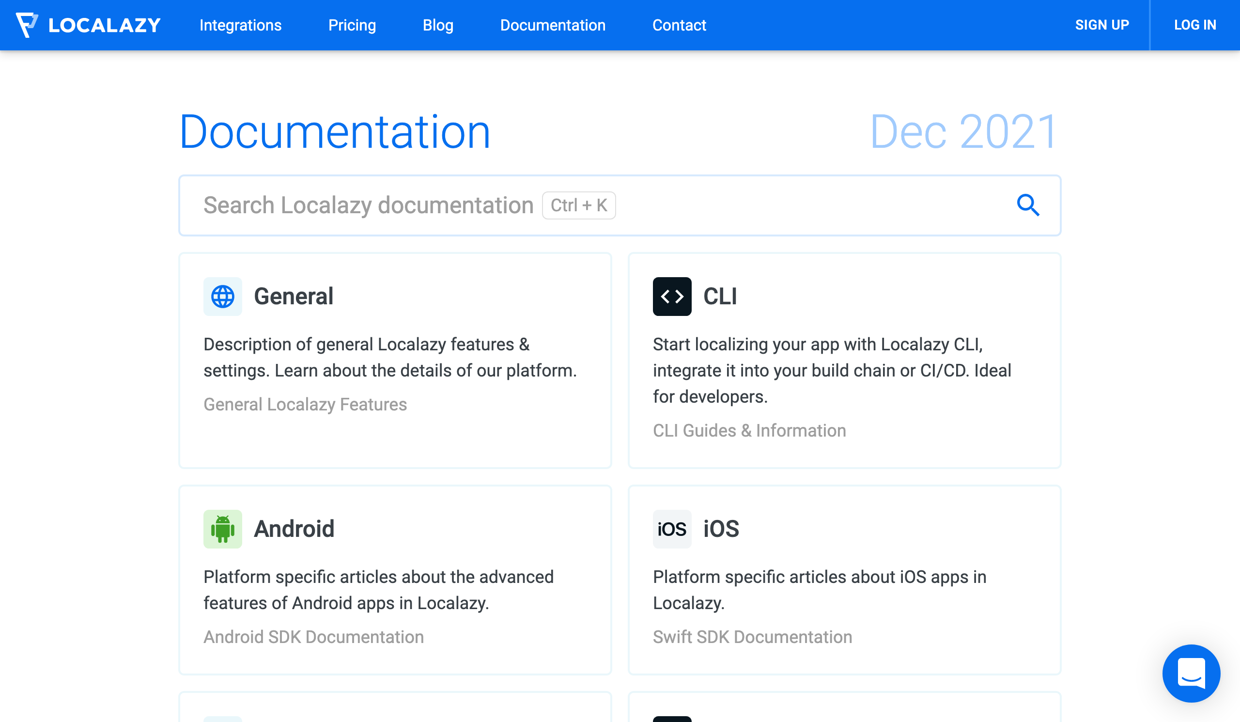Select Documentation in the top navigation
The height and width of the screenshot is (722, 1240).
pyautogui.click(x=553, y=25)
